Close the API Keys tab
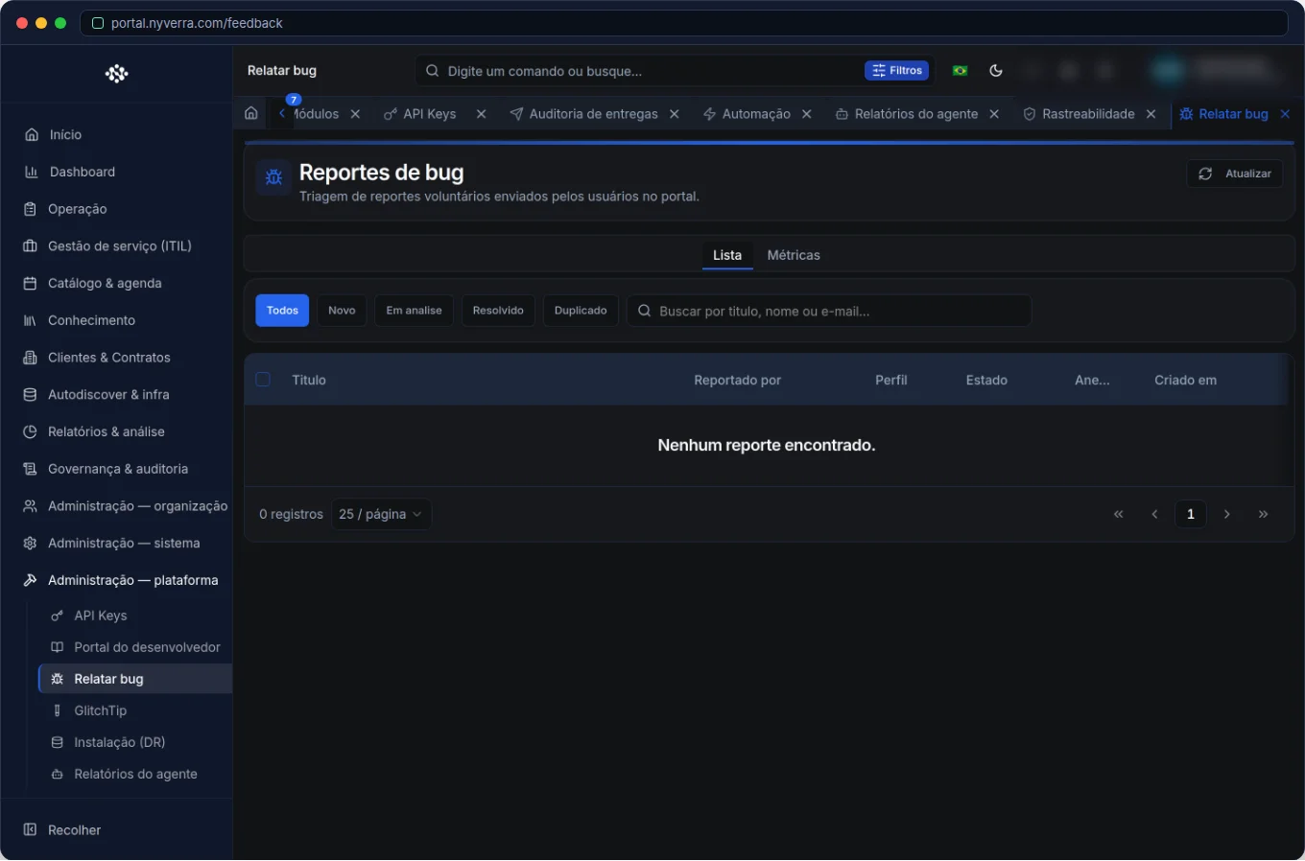The height and width of the screenshot is (861, 1305). click(x=481, y=114)
